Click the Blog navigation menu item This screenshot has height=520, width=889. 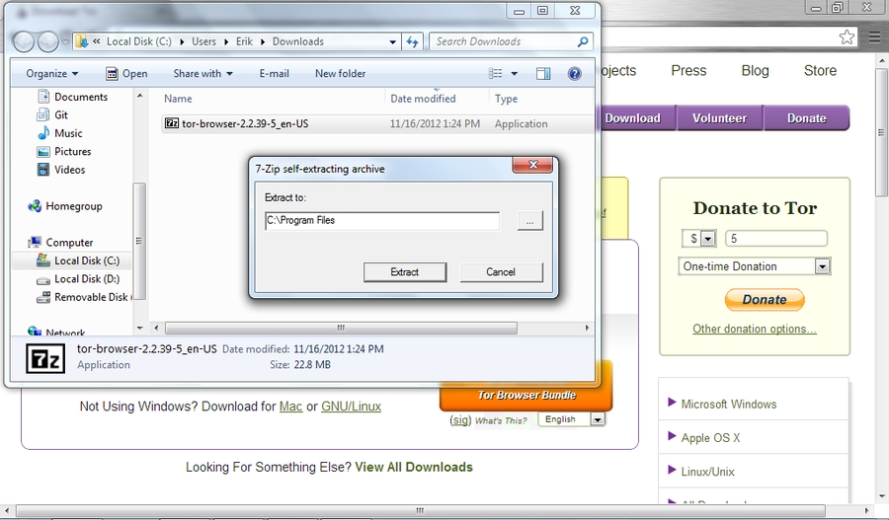755,71
